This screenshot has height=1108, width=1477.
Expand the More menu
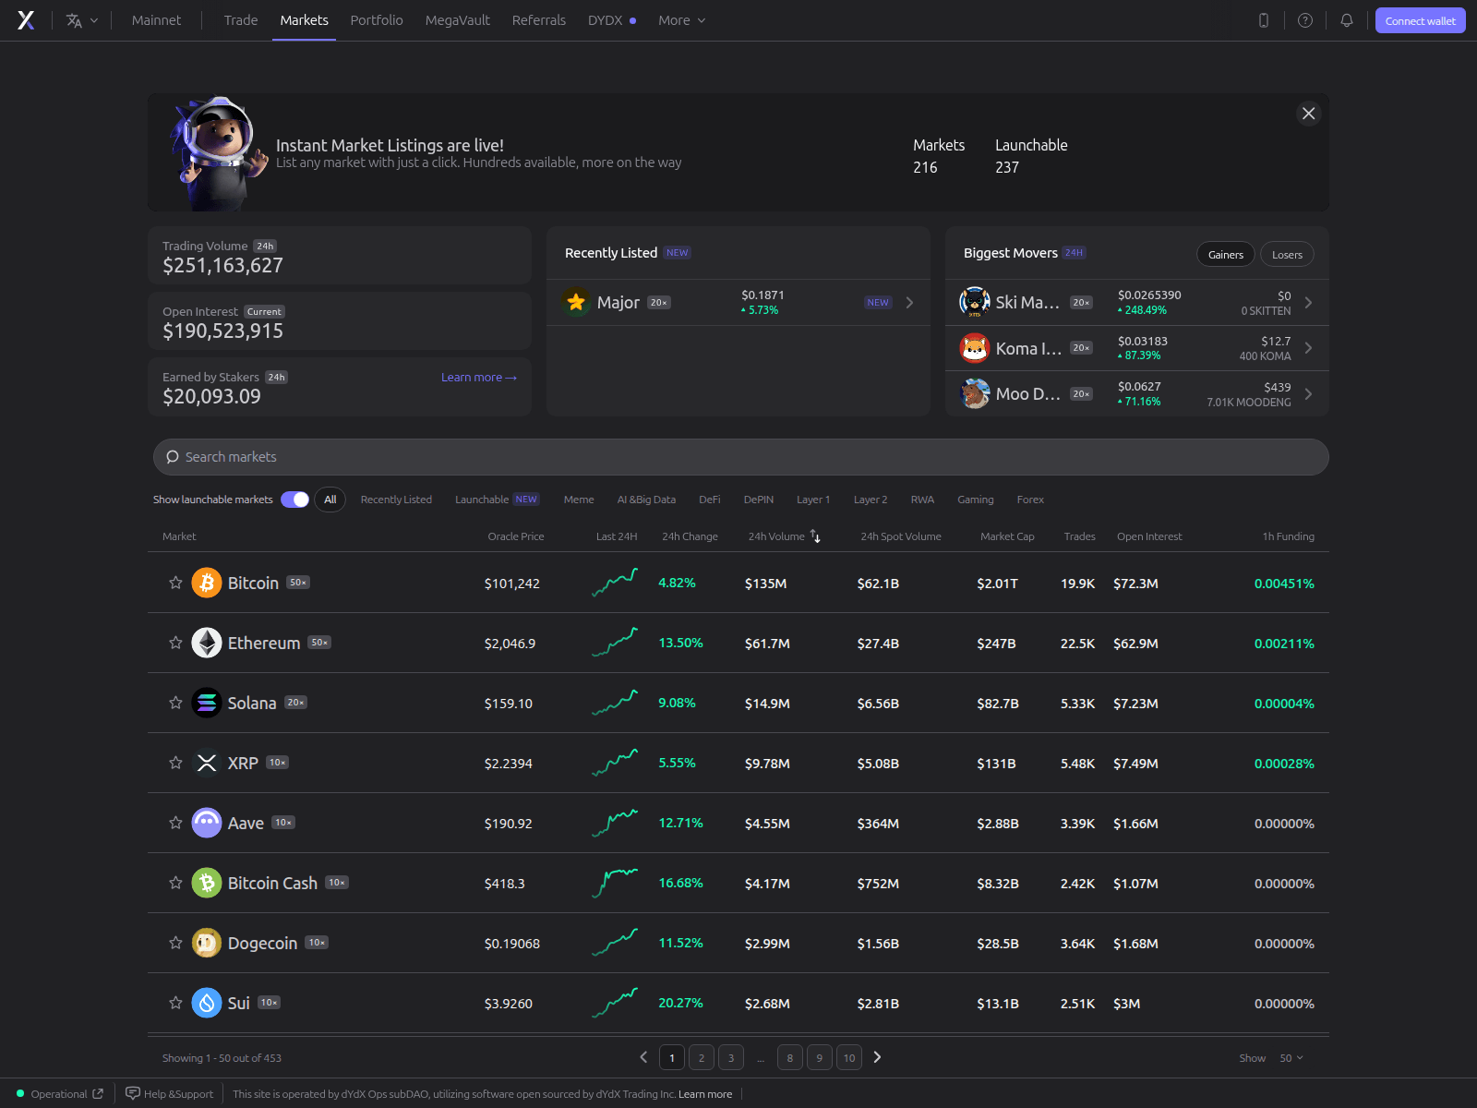[x=682, y=20]
